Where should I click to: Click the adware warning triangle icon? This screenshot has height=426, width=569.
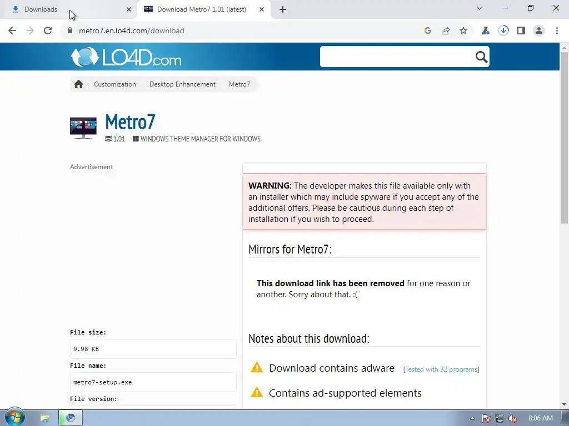[257, 367]
